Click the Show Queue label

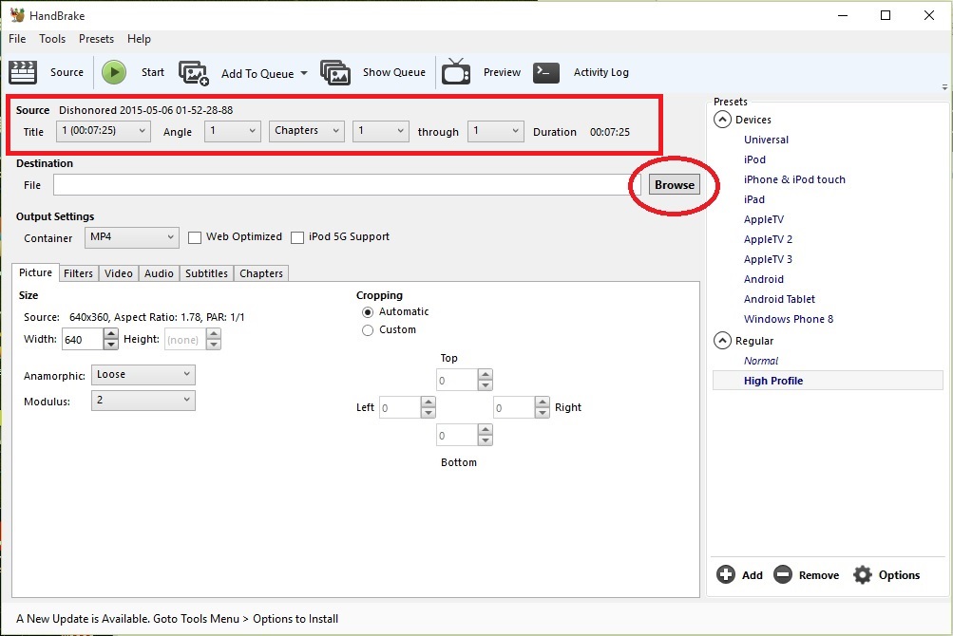coord(394,72)
